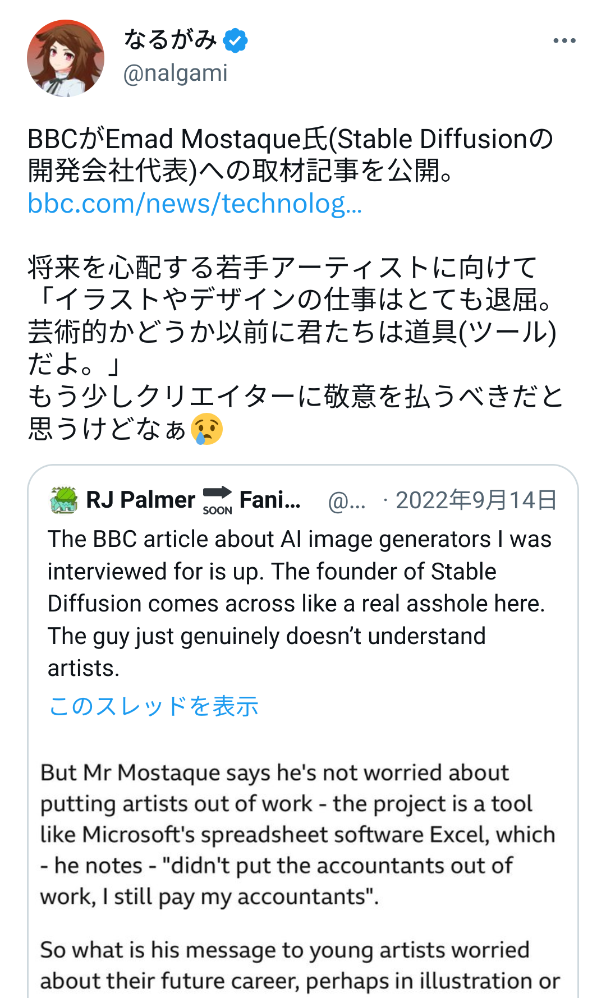The height and width of the screenshot is (998, 606).
Task: Click the truncated @… handle in quote
Action: 347,501
